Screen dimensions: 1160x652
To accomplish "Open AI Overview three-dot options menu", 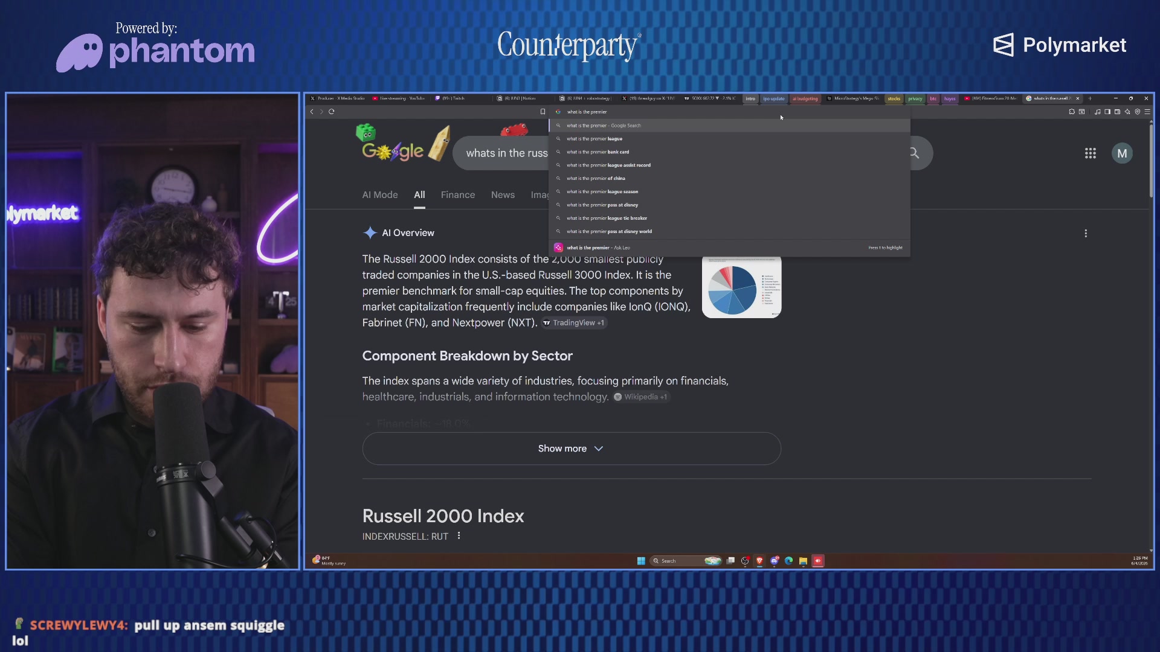I will pos(1086,233).
